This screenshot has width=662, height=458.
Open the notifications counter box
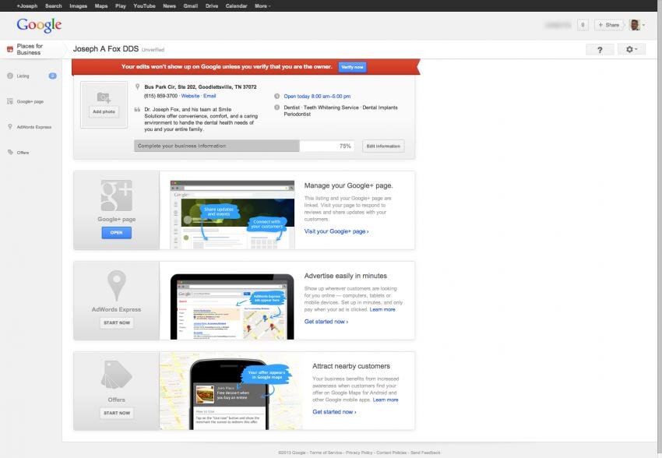coord(583,25)
